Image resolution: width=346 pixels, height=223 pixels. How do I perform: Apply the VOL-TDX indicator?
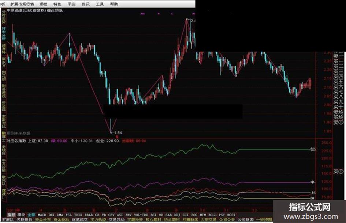pos(141,215)
